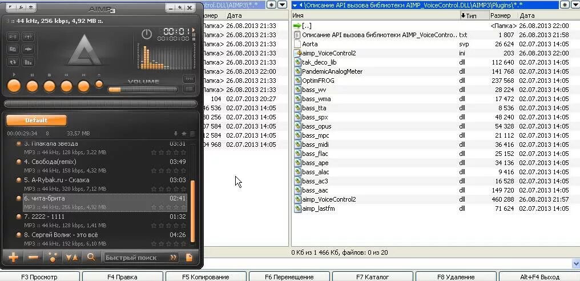Open the playlist management page icon
The width and height of the screenshot is (580, 281).
click(189, 258)
